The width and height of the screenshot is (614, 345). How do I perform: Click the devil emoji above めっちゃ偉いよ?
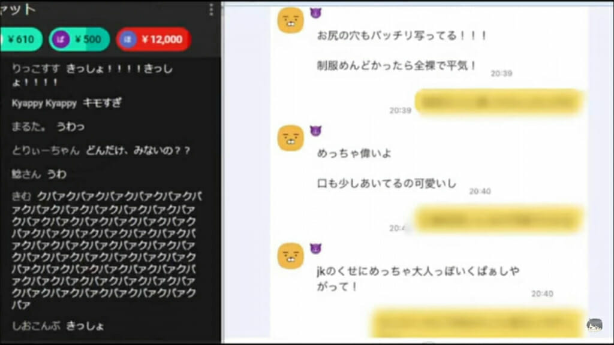pyautogui.click(x=315, y=131)
